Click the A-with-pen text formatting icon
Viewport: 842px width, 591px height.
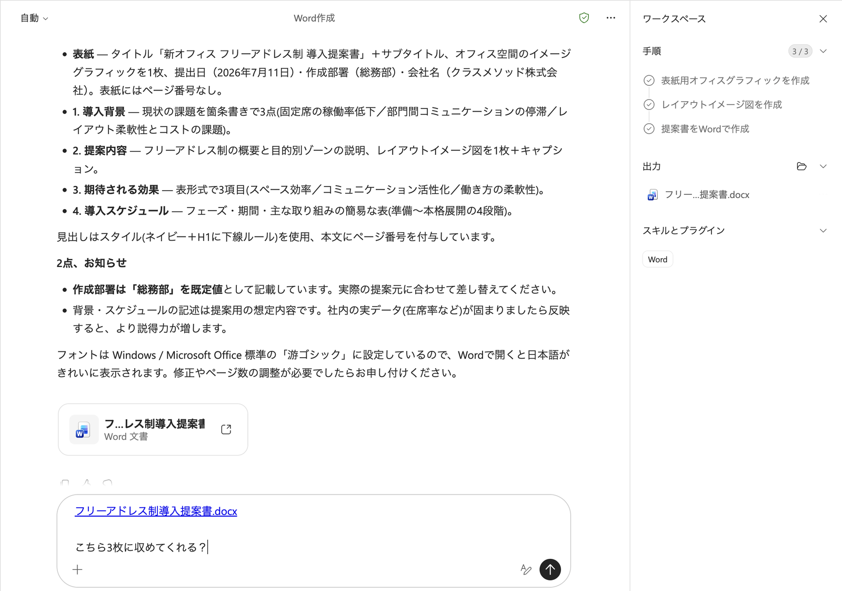point(526,569)
